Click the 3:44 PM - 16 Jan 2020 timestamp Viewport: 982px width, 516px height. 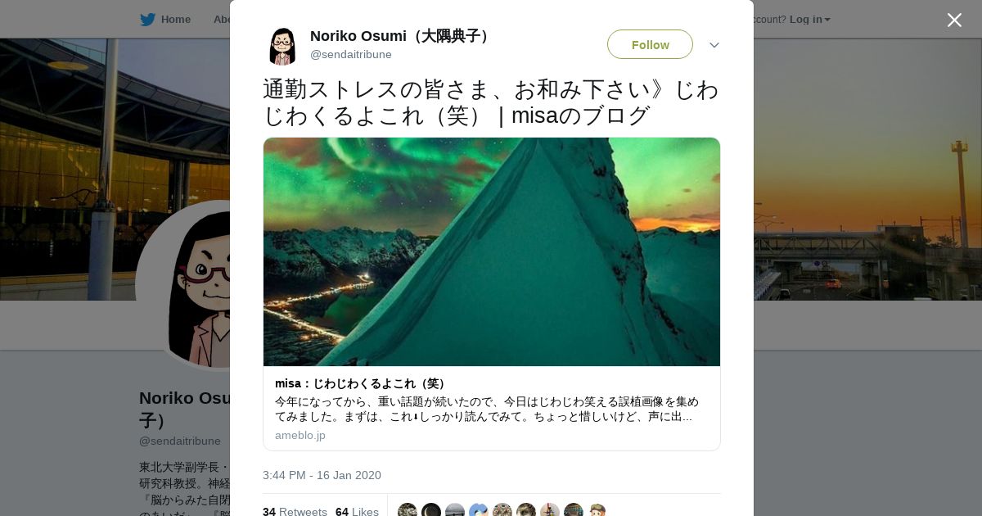pos(322,475)
